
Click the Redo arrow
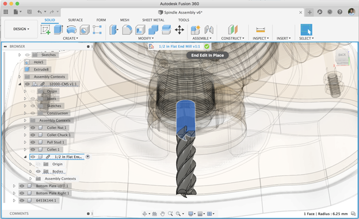[x=52, y=12]
